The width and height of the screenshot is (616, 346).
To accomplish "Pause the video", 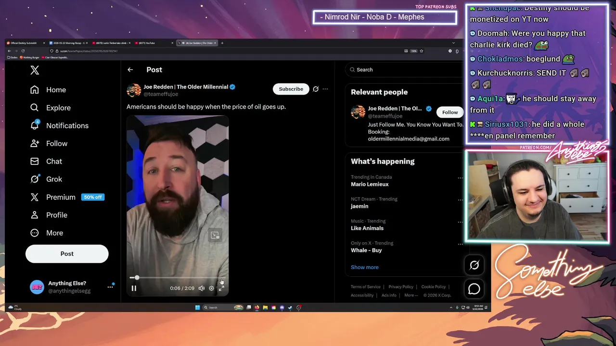I will [134, 288].
